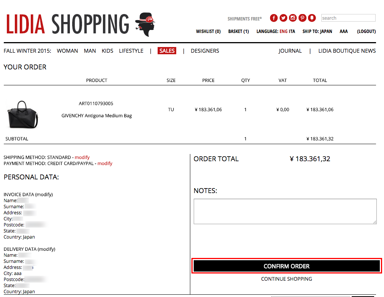Click the Continue Shopping link
384x297 pixels.
(x=286, y=279)
